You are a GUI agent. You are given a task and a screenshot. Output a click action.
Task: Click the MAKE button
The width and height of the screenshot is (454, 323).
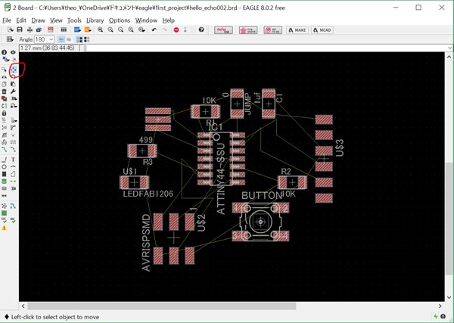(x=297, y=30)
